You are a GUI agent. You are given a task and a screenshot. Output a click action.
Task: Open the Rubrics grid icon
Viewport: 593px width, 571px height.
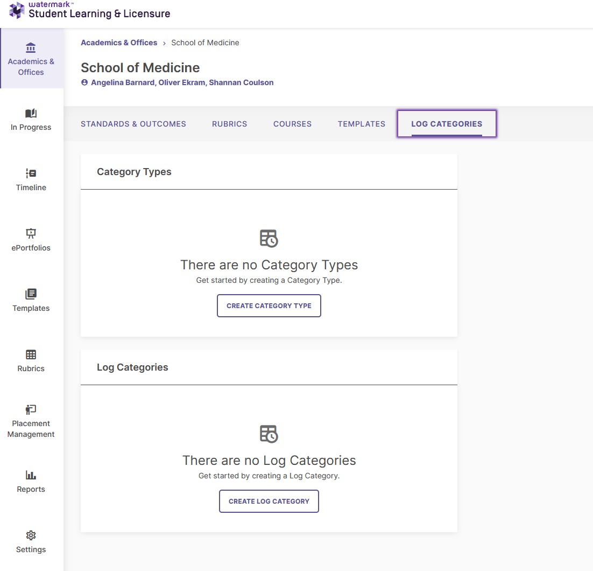31,356
